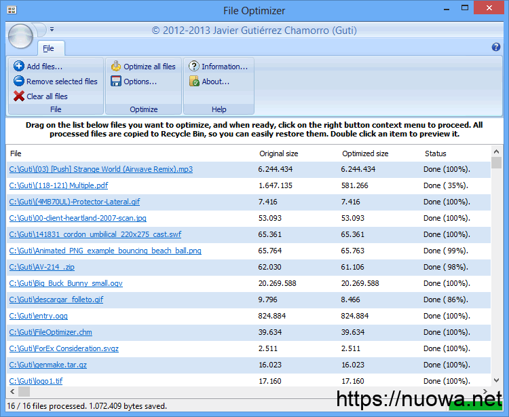This screenshot has height=417, width=509.
Task: Open Options via its floppy disk icon
Action: point(116,81)
